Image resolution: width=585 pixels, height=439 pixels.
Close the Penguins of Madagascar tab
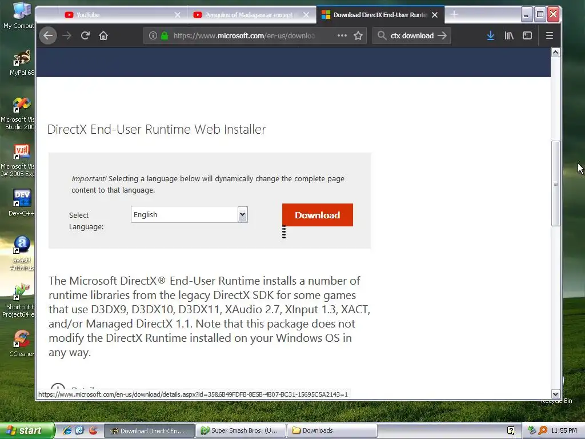306,15
